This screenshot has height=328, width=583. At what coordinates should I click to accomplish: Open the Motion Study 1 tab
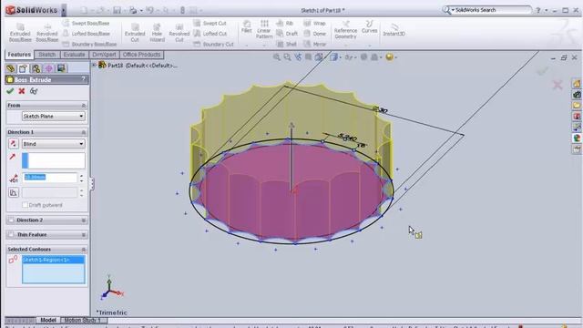point(83,320)
